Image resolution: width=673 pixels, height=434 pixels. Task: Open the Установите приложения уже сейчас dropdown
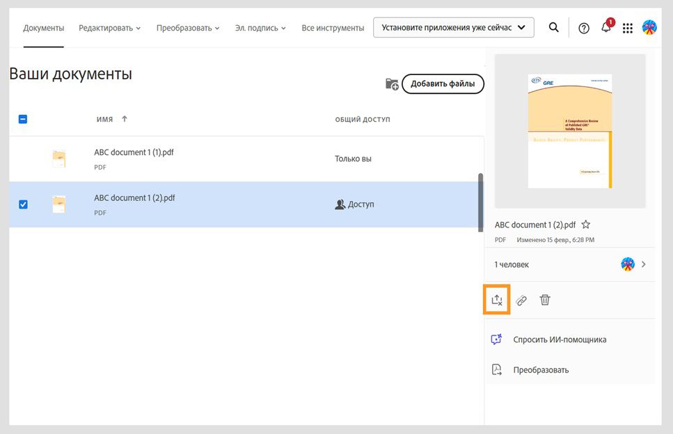coord(454,28)
